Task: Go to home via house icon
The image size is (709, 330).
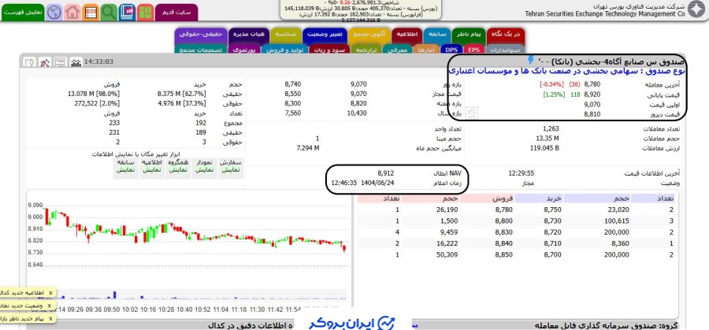Action: coord(72,12)
